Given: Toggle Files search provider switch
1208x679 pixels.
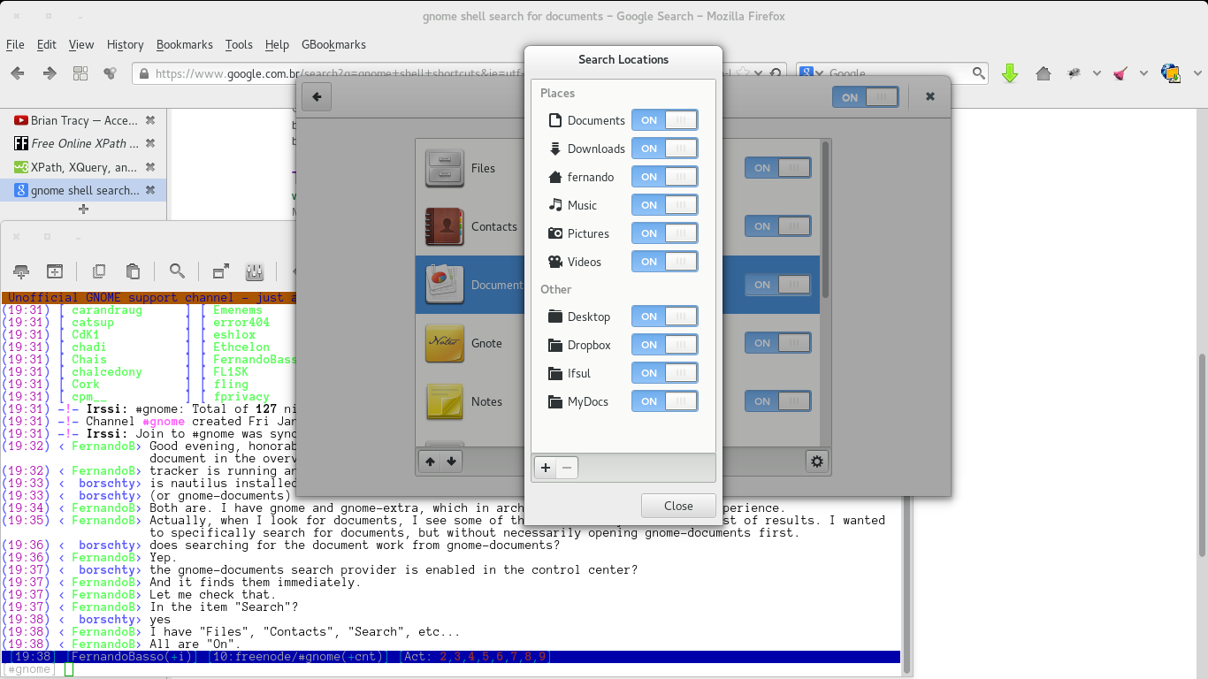Looking at the screenshot, I should point(777,168).
